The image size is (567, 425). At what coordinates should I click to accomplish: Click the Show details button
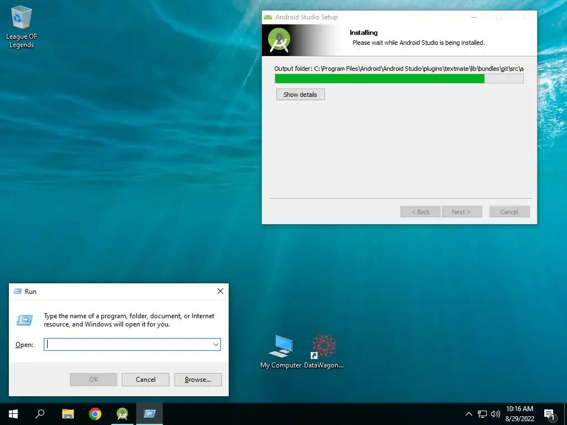[x=301, y=94]
